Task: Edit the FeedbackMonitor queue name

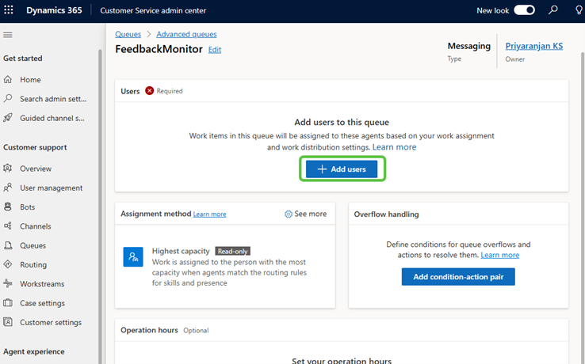Action: (215, 50)
